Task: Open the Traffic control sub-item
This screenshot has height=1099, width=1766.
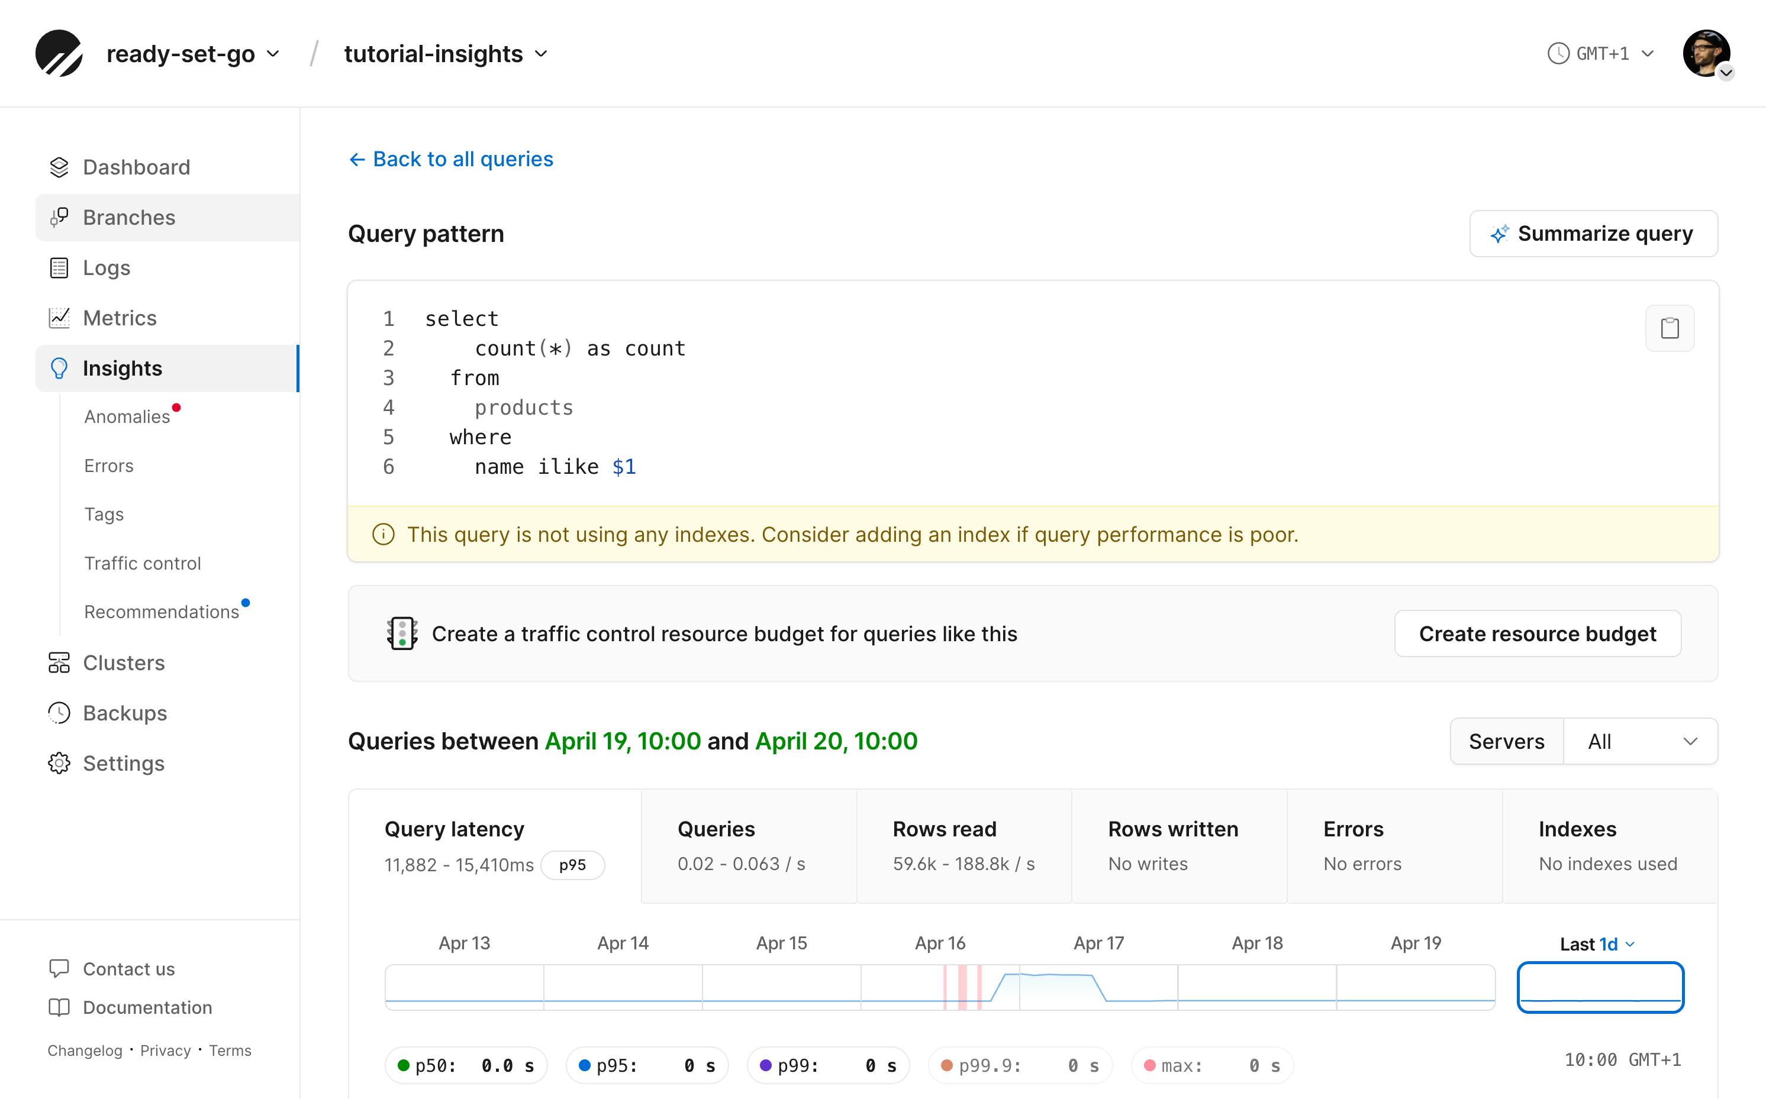Action: [x=143, y=563]
